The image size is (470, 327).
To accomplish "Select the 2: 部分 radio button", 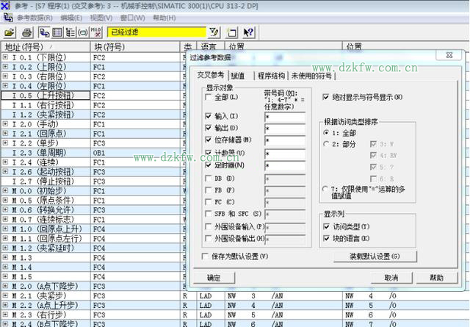I will [x=327, y=144].
